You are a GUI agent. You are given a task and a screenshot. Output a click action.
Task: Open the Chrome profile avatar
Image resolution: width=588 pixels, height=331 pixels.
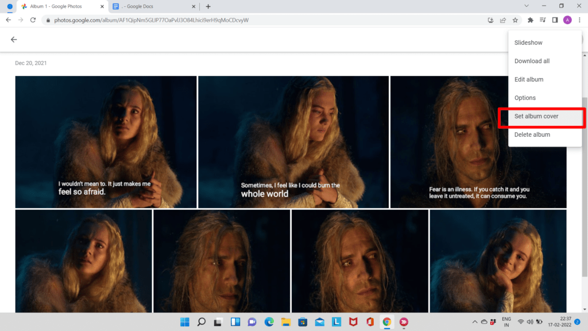click(567, 19)
